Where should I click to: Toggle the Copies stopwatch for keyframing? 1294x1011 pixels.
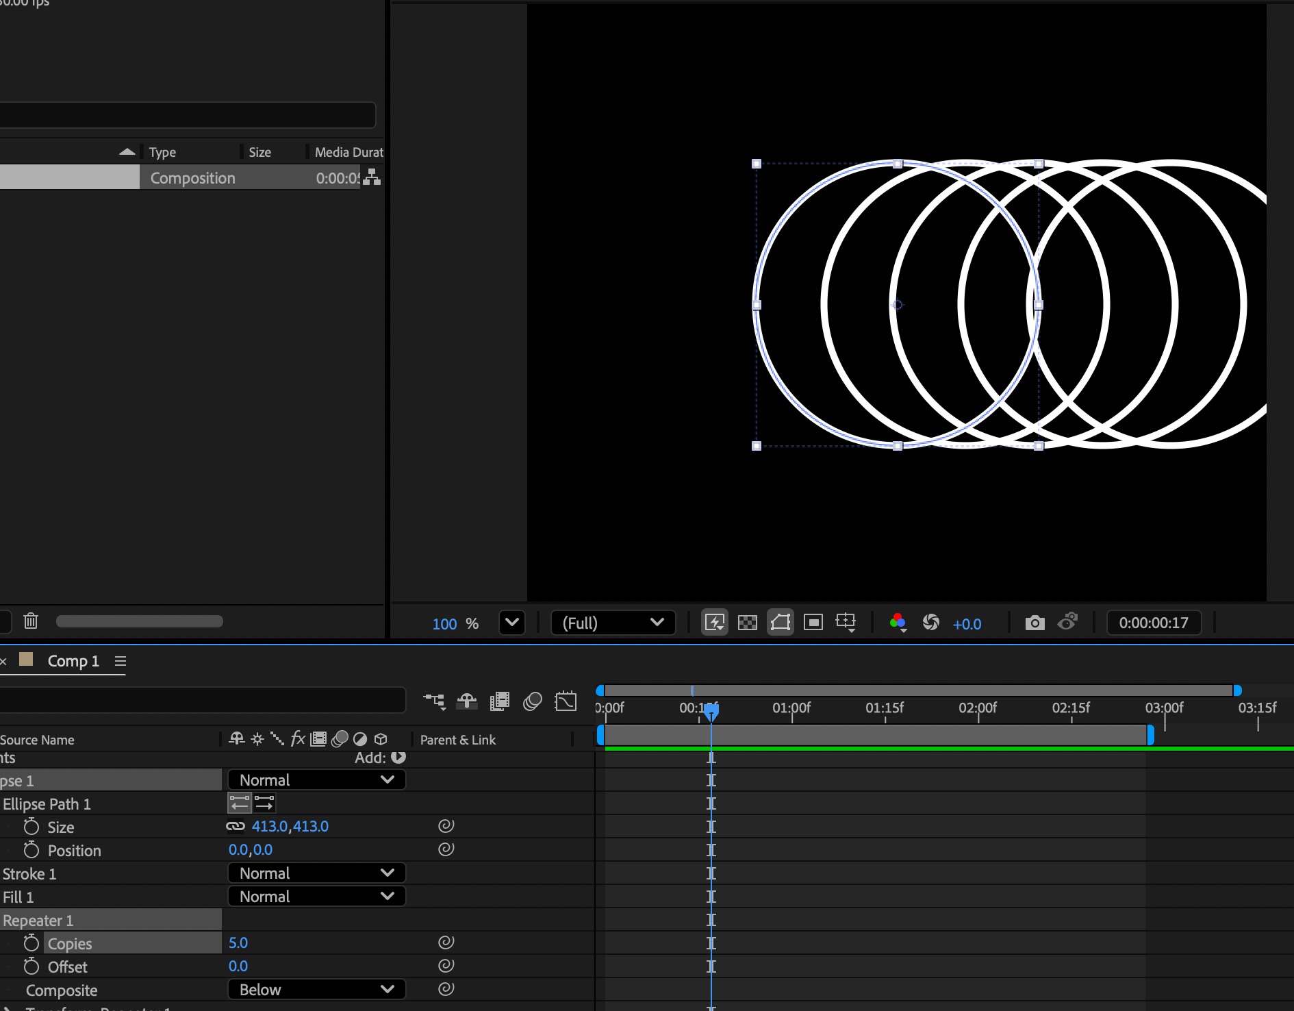(31, 943)
